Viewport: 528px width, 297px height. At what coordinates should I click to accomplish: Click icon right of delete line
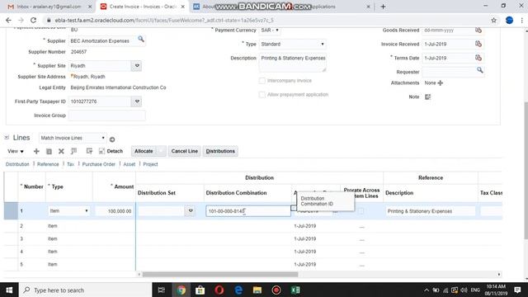[73, 151]
